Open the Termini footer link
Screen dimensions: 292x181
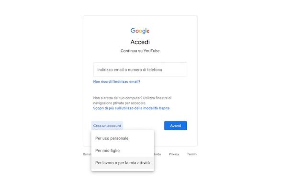192,154
